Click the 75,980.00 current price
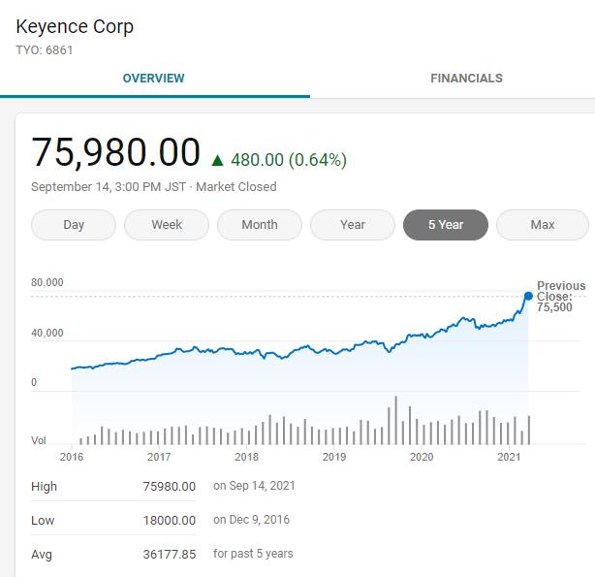This screenshot has height=577, width=595. [116, 153]
